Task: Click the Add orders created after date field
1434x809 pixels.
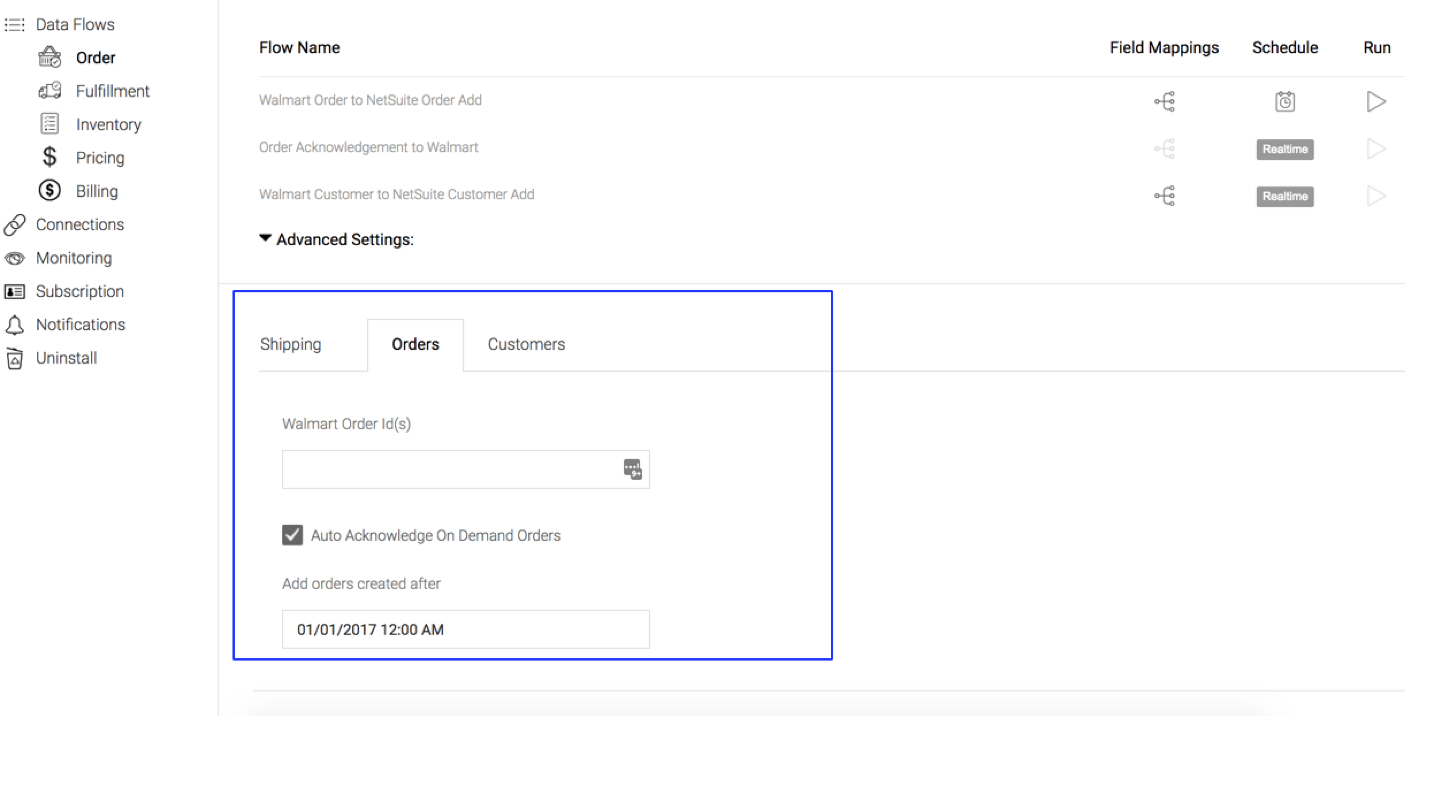Action: point(466,629)
